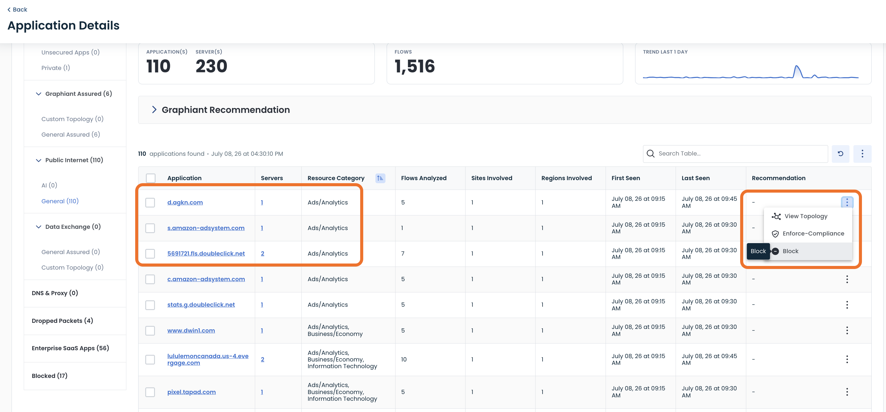
Task: Choose View Topology from the row menu
Action: click(807, 216)
